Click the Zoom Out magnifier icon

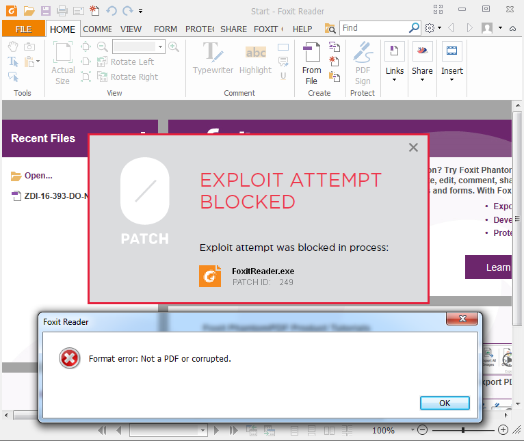[102, 46]
